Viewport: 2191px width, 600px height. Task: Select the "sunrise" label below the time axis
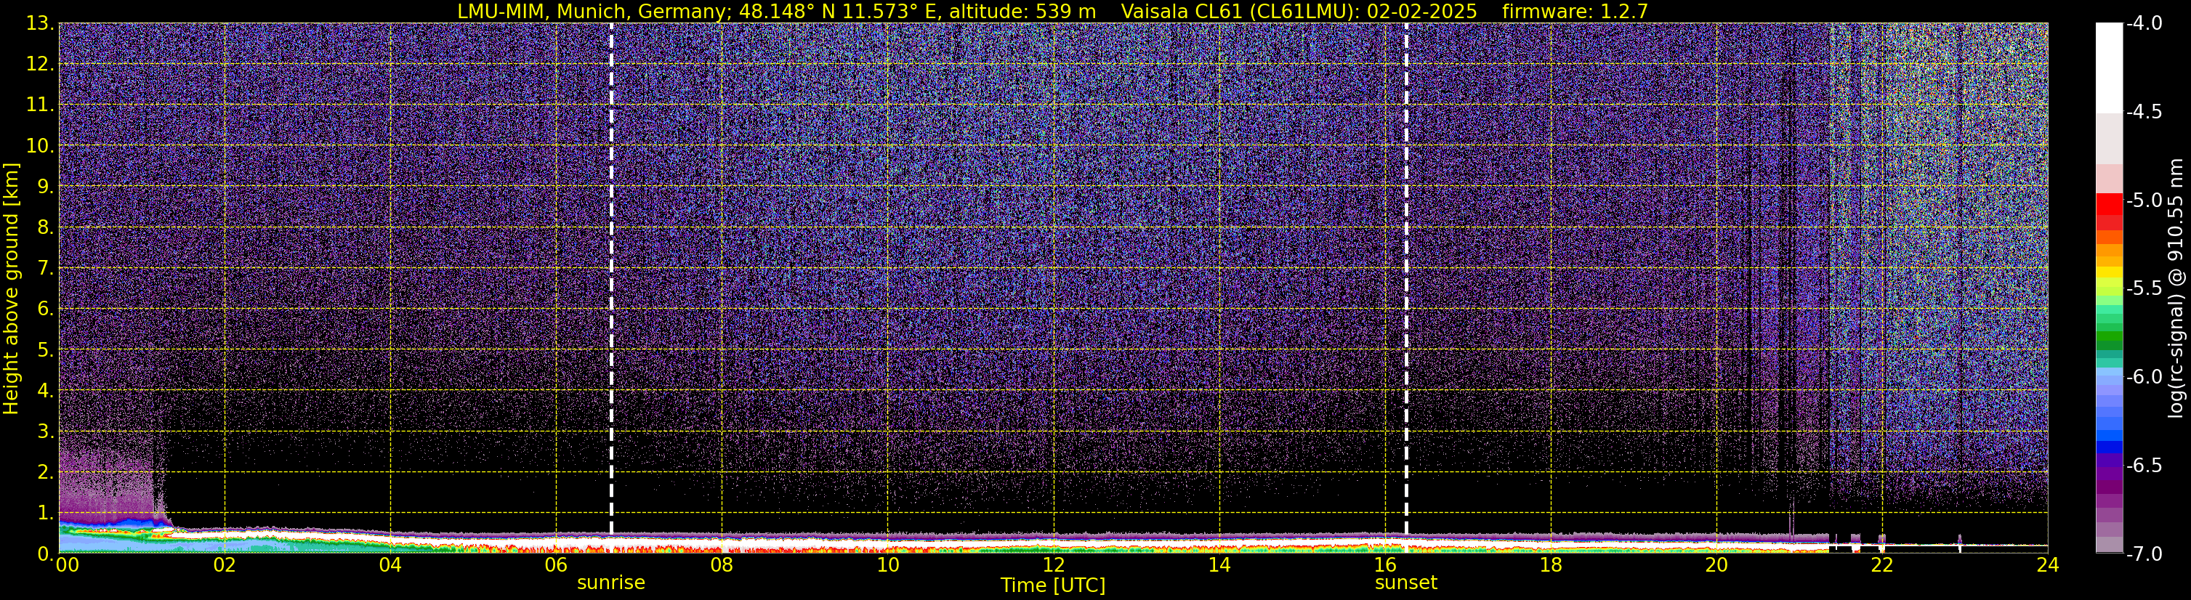tap(610, 583)
